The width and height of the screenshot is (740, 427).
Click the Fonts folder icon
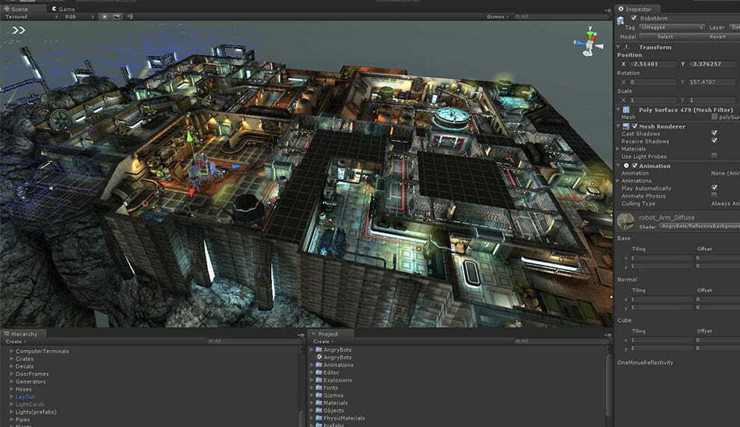pyautogui.click(x=319, y=387)
